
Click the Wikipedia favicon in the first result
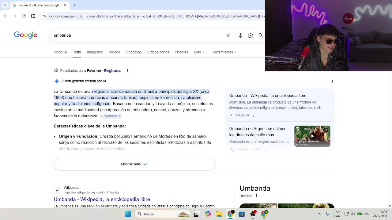(x=57, y=190)
